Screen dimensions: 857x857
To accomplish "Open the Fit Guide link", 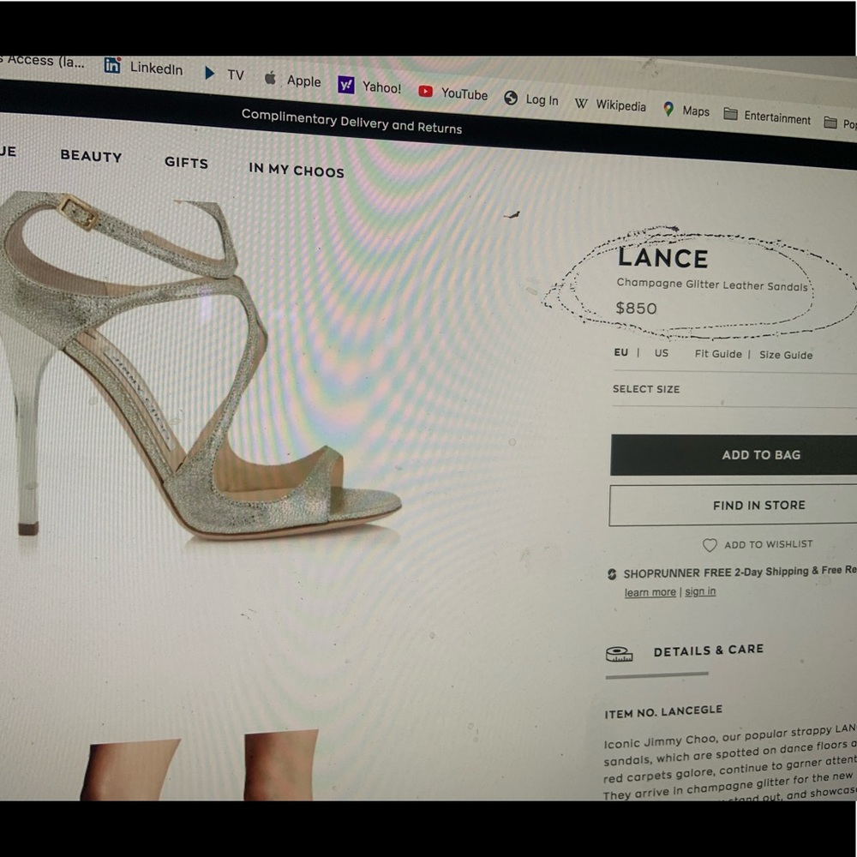I will 718,354.
